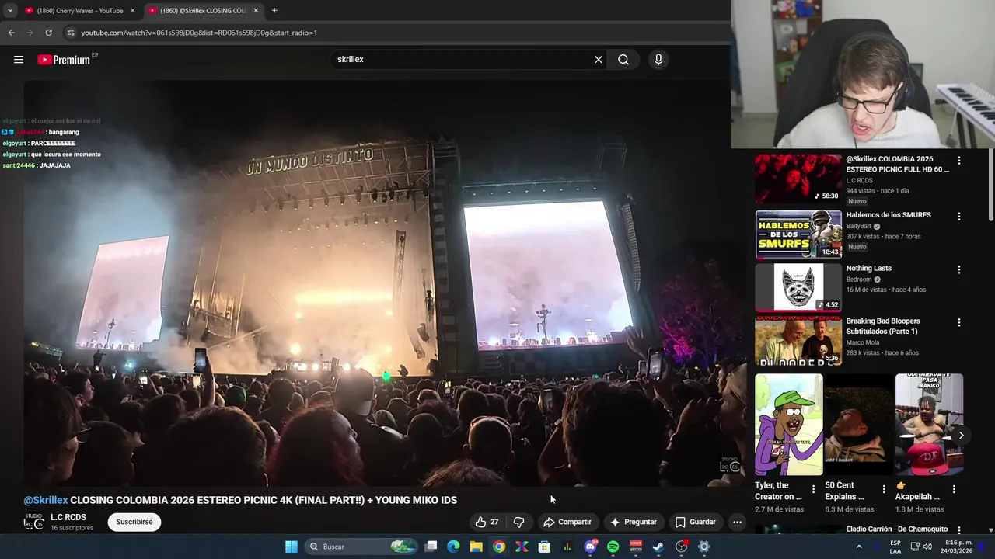Show next shorts with the right arrow
The height and width of the screenshot is (559, 995).
tap(961, 436)
